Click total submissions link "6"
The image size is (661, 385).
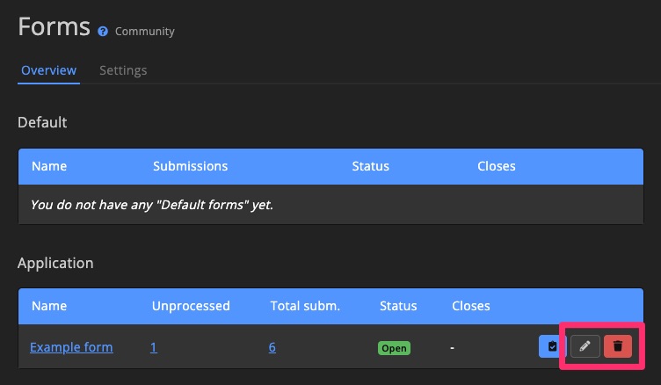tap(272, 347)
